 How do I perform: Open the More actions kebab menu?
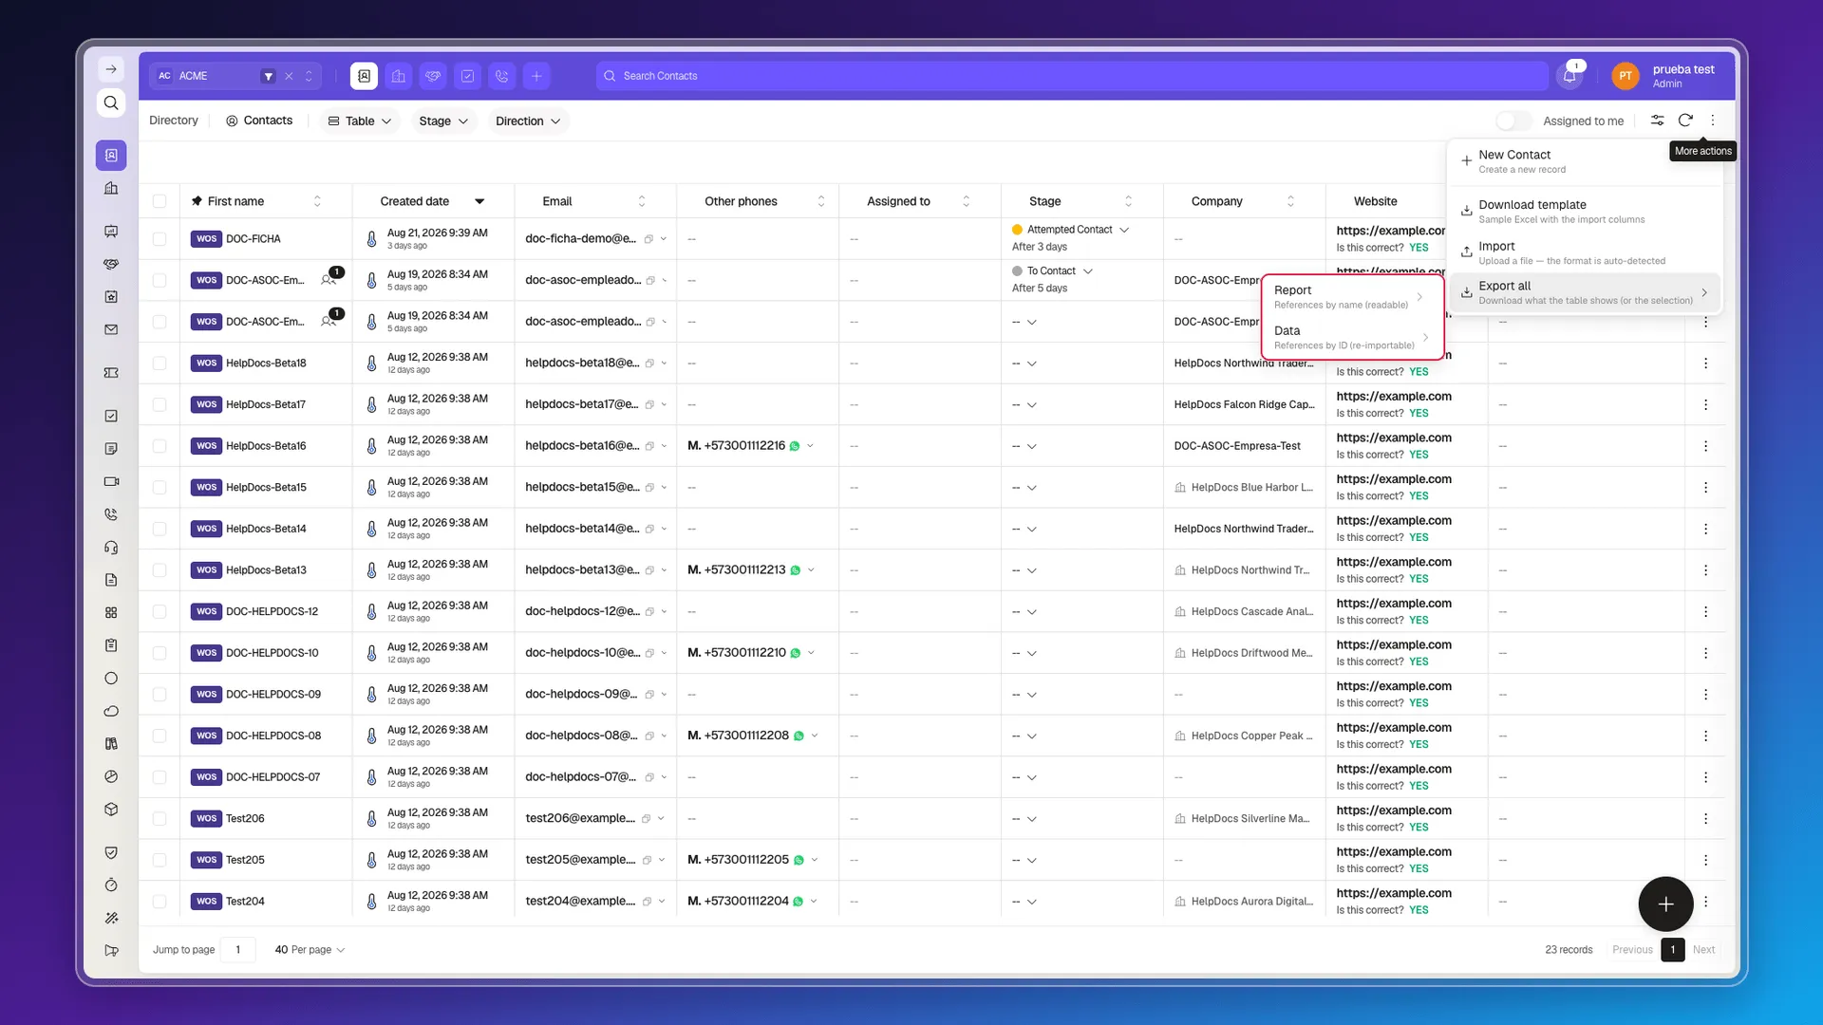point(1713,121)
